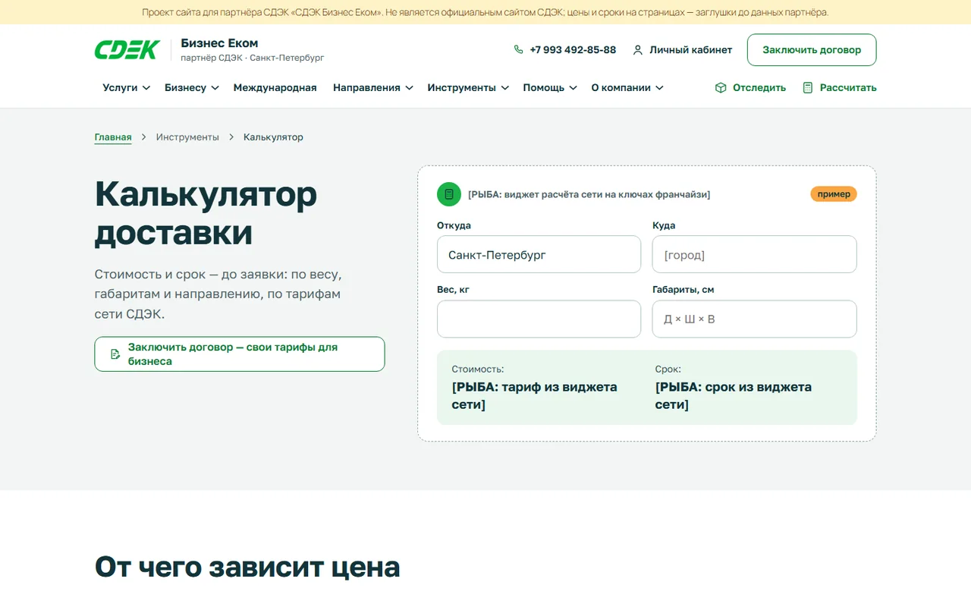
Task: Click the Отследить link
Action: tap(750, 88)
